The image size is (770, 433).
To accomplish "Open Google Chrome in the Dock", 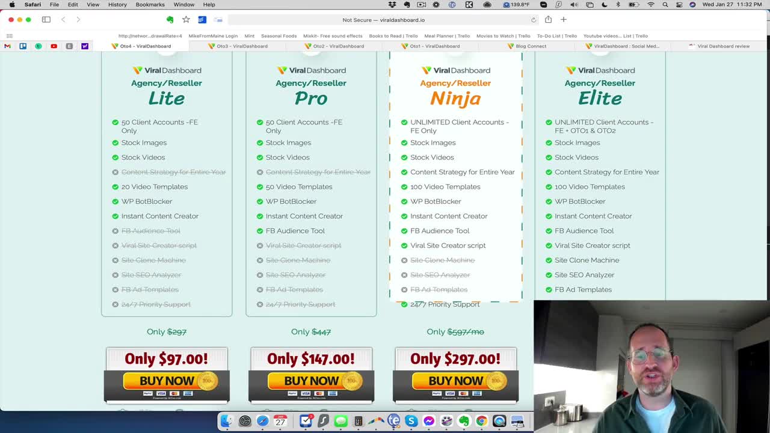I will click(x=481, y=421).
